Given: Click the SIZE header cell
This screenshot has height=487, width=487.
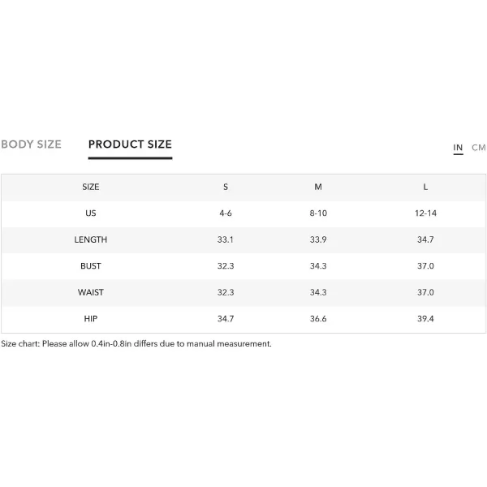Looking at the screenshot, I should [x=91, y=187].
